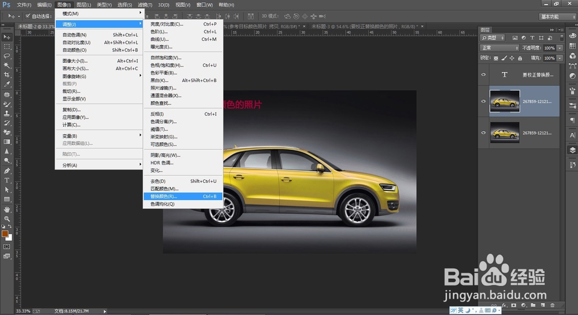Open the 滤镜(T) menu

145,5
